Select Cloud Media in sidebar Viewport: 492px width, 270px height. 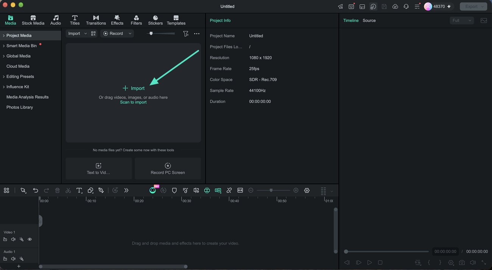tap(18, 66)
